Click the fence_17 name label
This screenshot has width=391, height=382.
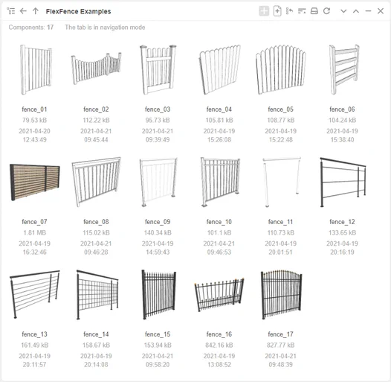[x=281, y=334]
